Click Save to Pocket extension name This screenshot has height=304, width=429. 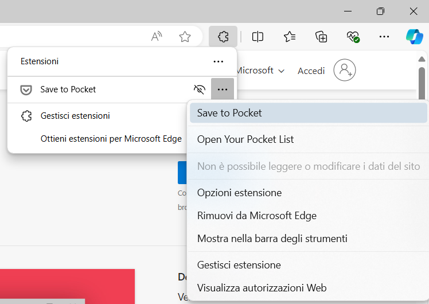[68, 89]
